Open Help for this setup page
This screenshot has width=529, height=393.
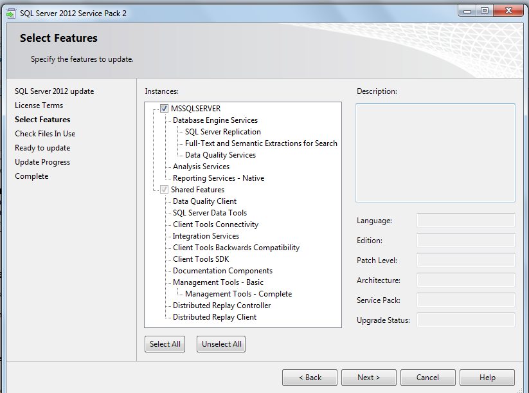[x=487, y=378]
